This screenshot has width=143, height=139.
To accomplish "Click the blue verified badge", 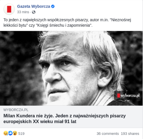I will 53,6.
